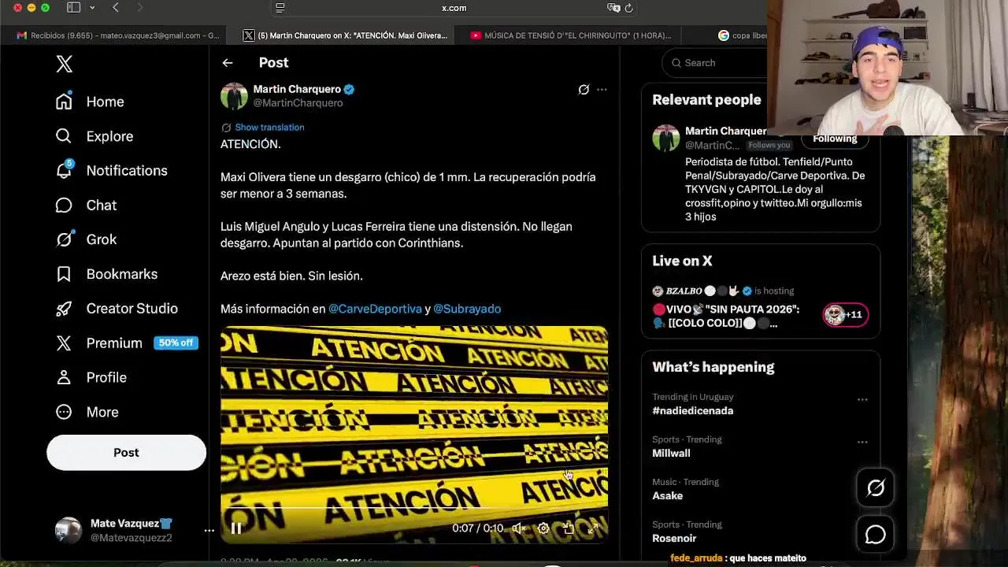Open the Rosenoir trending topic
The height and width of the screenshot is (567, 1008).
point(674,539)
